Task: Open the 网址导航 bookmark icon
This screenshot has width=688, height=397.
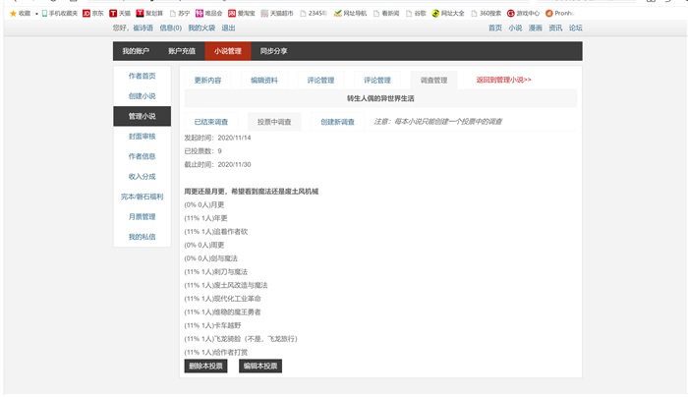Action: tap(338, 13)
